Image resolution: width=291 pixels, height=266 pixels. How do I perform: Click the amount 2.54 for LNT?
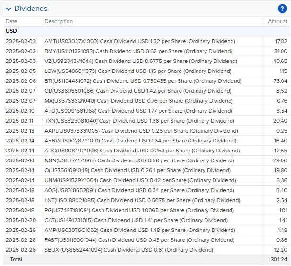282,200
